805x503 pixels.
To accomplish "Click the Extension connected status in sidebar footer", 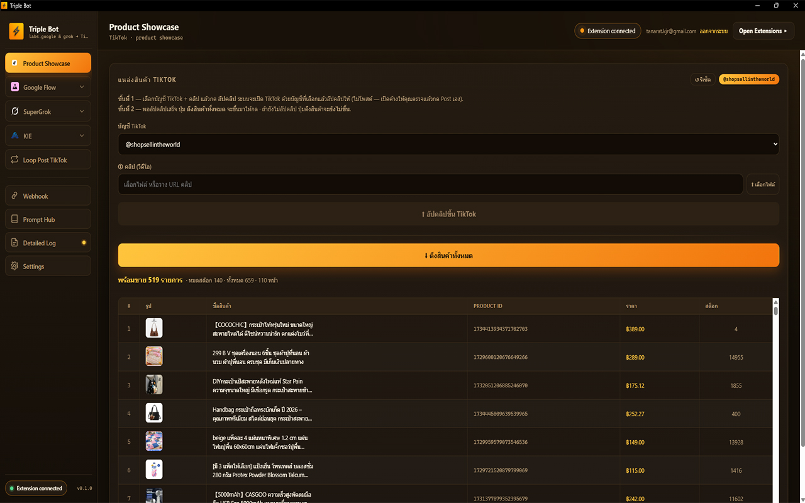I will point(36,488).
